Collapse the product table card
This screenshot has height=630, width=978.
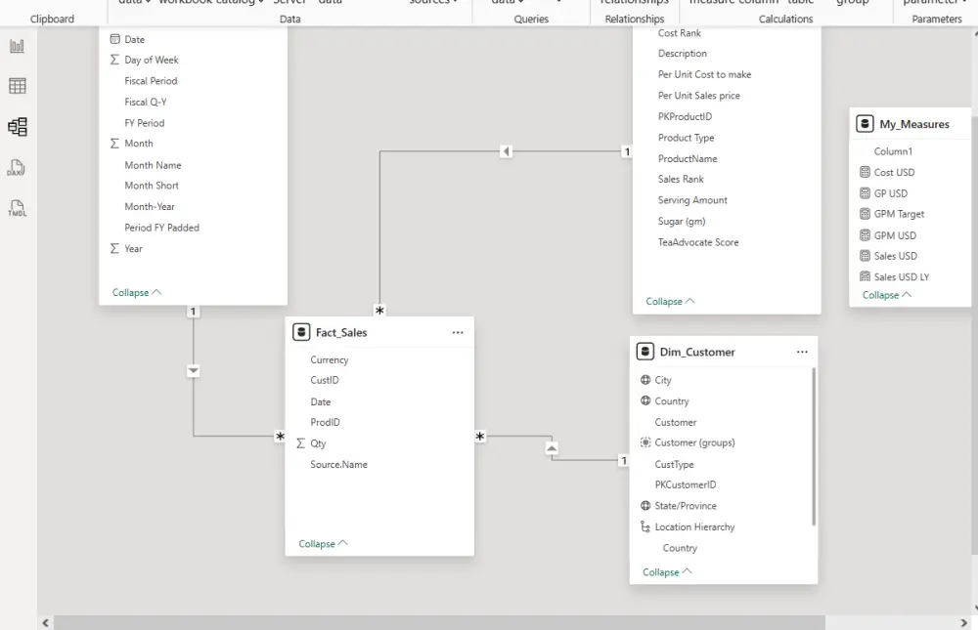(670, 301)
